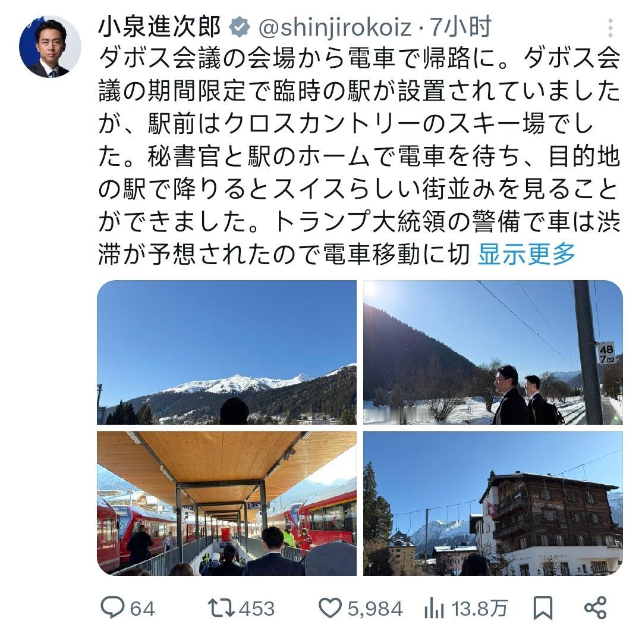Click the 5,984 likes count
Viewport: 642px width, 627px height.
(376, 609)
